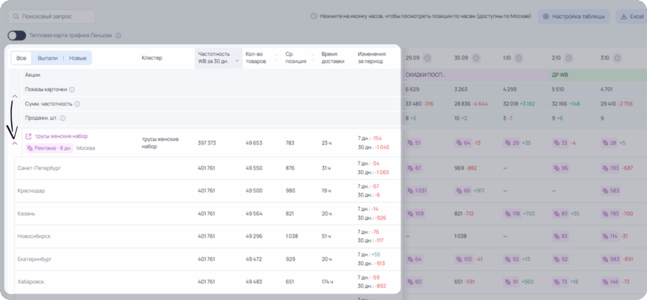Click ad badge 60 in Краснодар row
The height and width of the screenshot is (300, 647).
pos(463,191)
